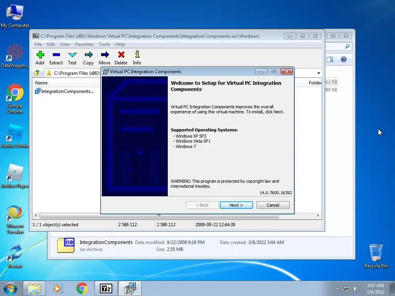Switch to the setup installer taskbar button
Viewport: 395px width, 296px height.
pos(130,288)
